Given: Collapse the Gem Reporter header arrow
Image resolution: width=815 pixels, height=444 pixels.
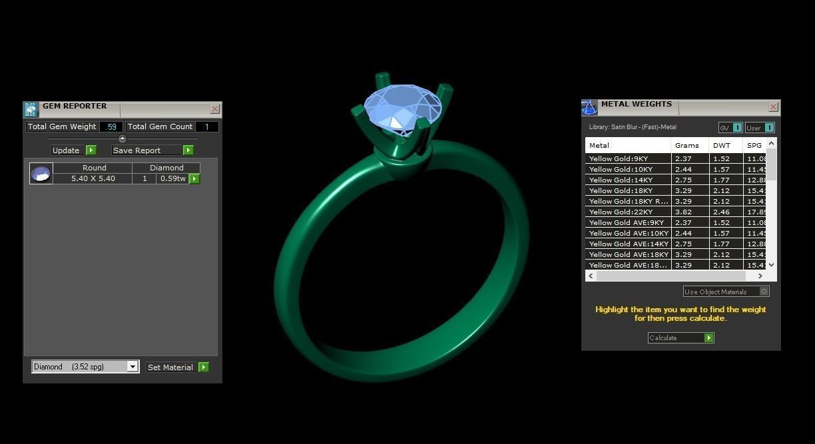Looking at the screenshot, I should 122,138.
